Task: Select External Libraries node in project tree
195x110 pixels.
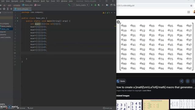Action: [x=3, y=35]
